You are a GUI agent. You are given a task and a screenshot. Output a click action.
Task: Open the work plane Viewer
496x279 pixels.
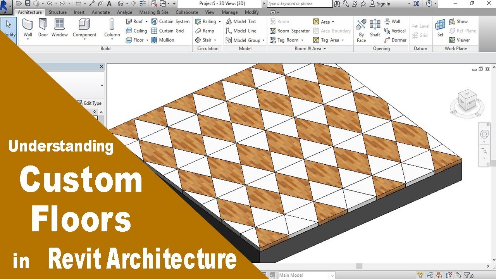459,40
